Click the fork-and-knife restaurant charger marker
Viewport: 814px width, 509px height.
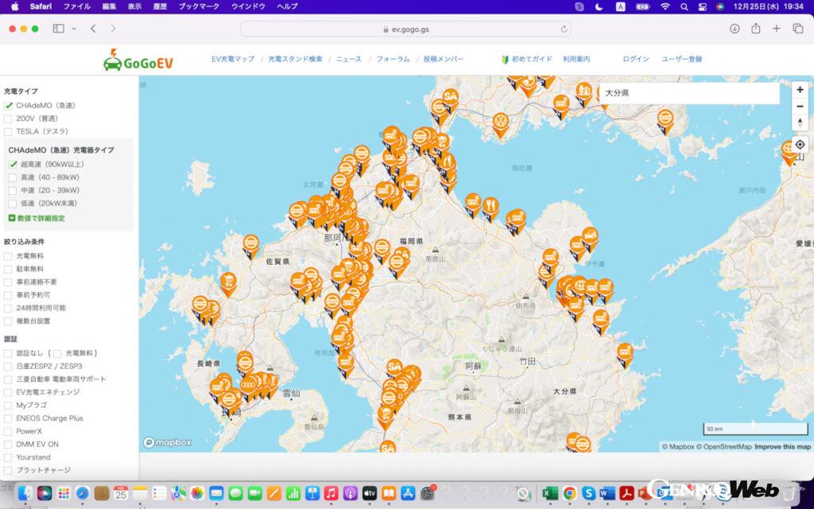490,205
